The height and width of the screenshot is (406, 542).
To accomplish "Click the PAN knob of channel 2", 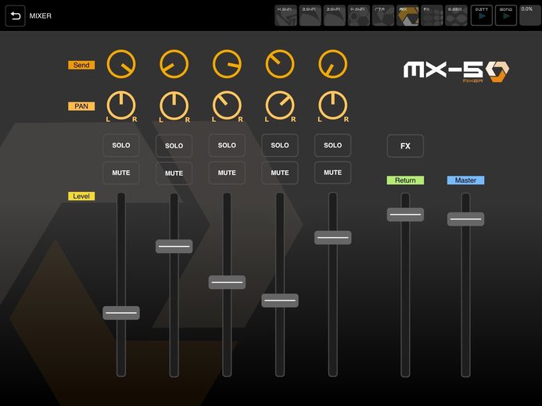I will click(174, 105).
